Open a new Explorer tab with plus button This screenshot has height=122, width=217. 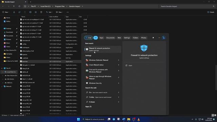[x=31, y=2]
